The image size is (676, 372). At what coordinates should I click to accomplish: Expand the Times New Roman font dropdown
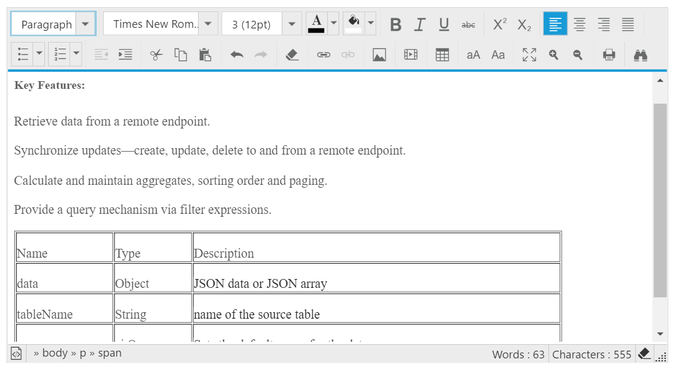[x=208, y=24]
